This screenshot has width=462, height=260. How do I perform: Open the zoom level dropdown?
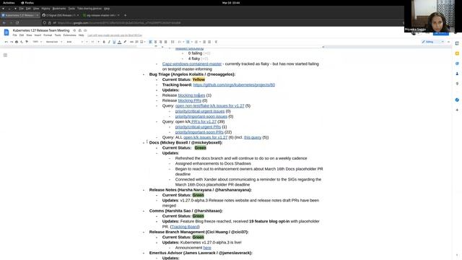37,42
